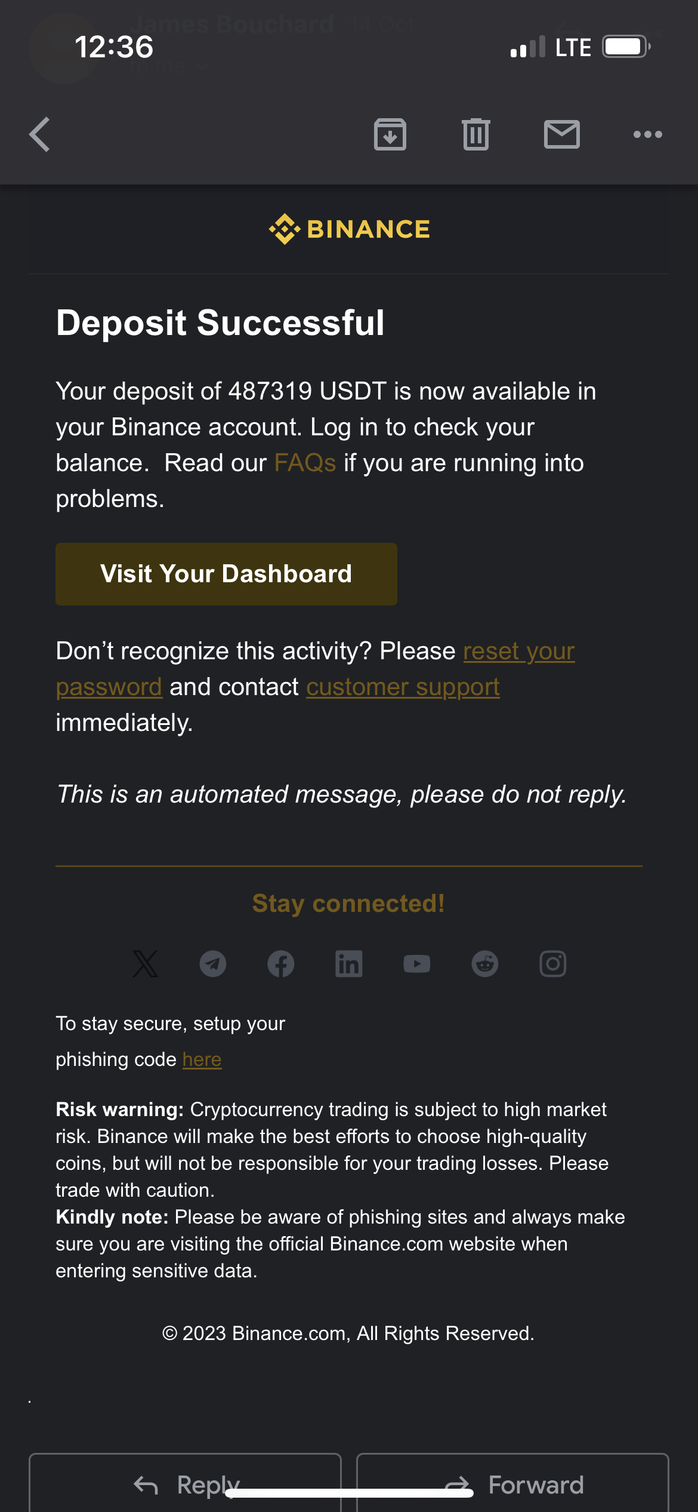Open the three-dot more options menu
The width and height of the screenshot is (698, 1512).
648,134
